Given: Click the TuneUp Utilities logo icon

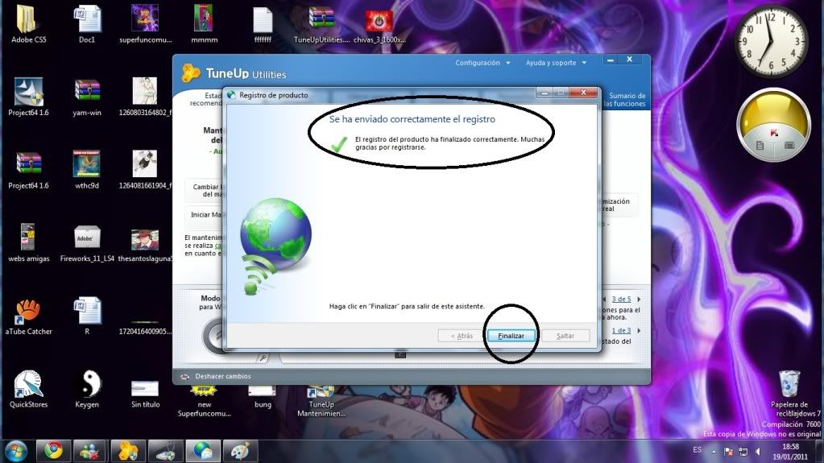Looking at the screenshot, I should click(x=190, y=73).
